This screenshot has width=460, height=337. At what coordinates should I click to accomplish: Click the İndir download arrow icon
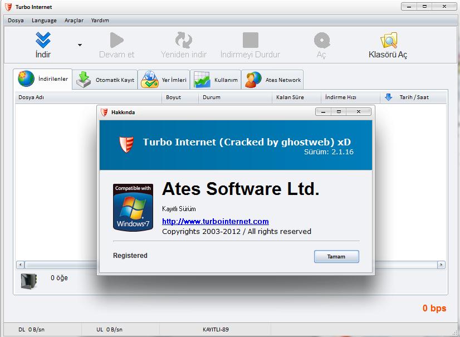(x=43, y=40)
